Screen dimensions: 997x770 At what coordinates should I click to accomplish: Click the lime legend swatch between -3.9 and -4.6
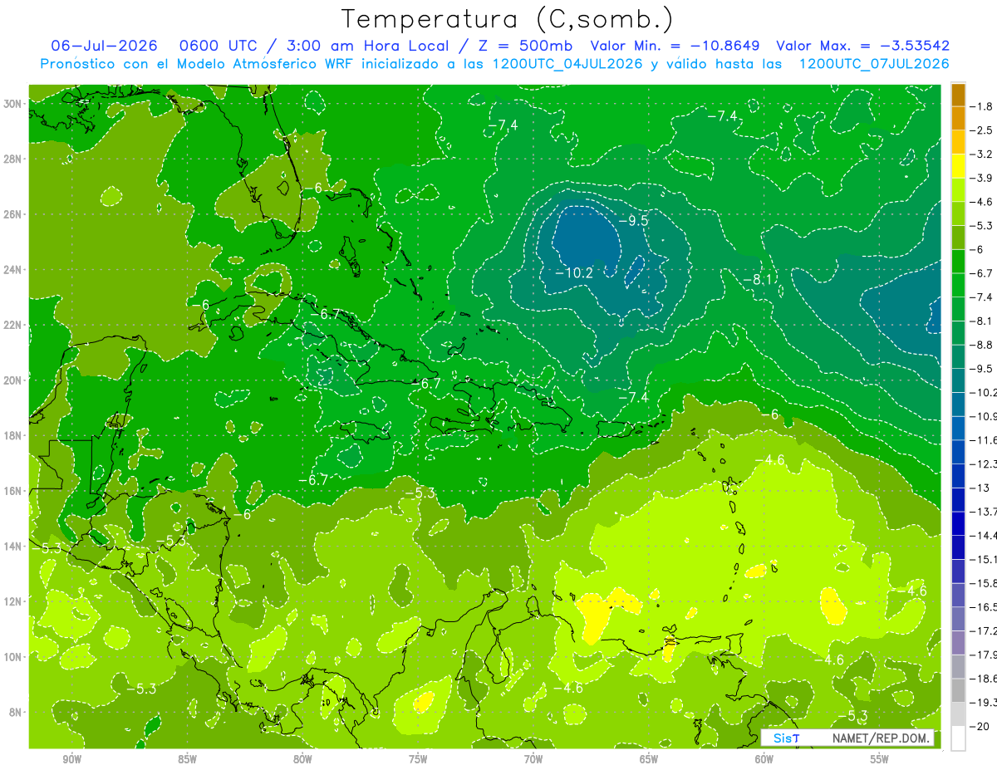958,189
